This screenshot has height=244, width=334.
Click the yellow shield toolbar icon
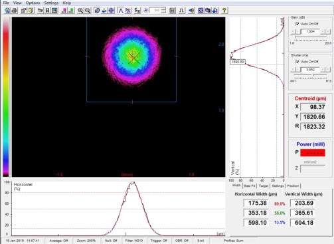click(31, 10)
